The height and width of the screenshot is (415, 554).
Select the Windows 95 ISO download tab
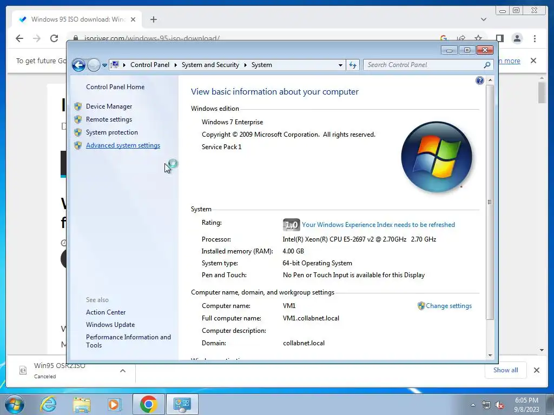click(77, 19)
